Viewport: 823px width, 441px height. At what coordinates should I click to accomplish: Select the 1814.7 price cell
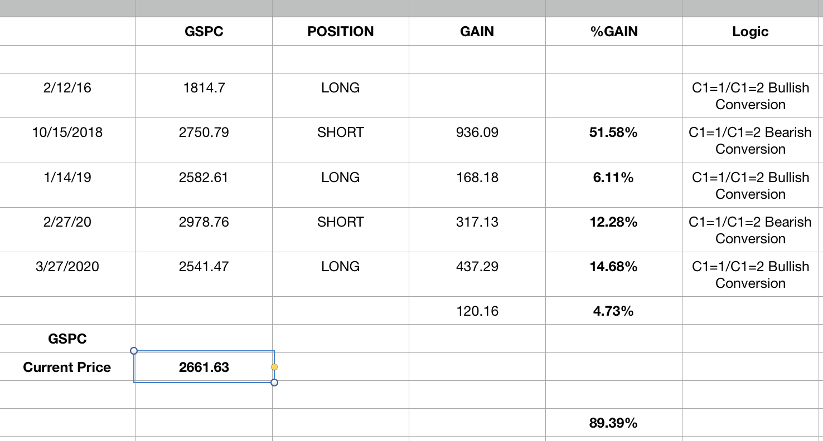[204, 88]
